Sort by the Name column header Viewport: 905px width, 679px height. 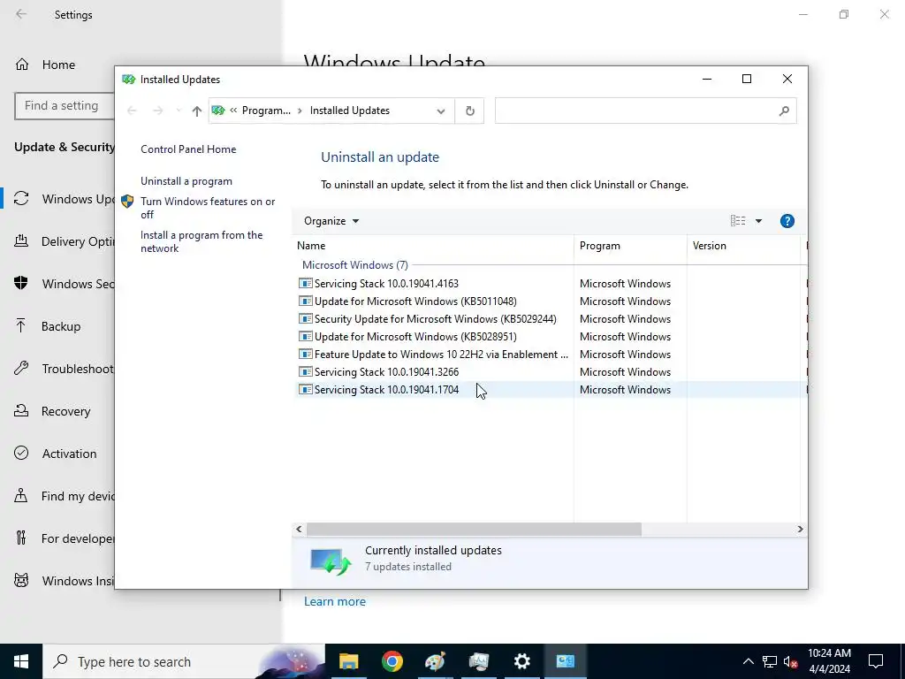coord(433,246)
